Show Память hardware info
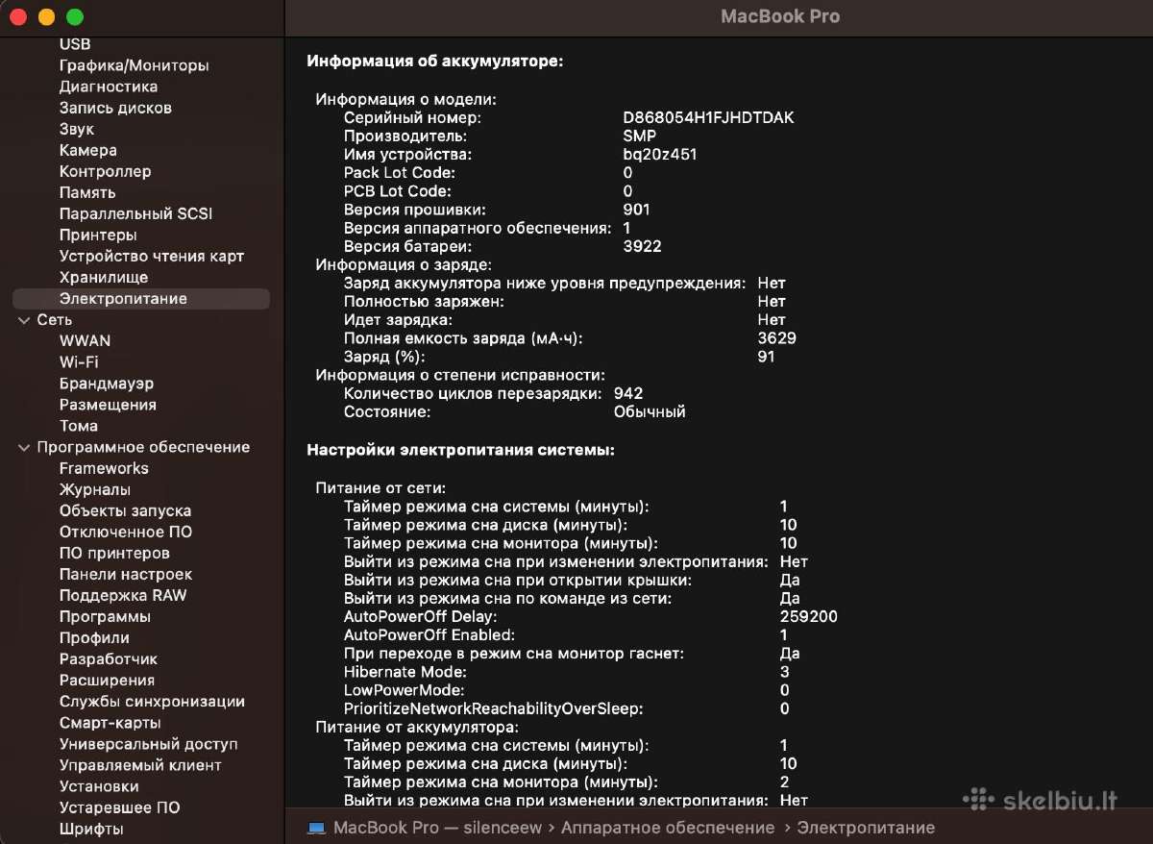This screenshot has width=1153, height=844. (x=87, y=192)
